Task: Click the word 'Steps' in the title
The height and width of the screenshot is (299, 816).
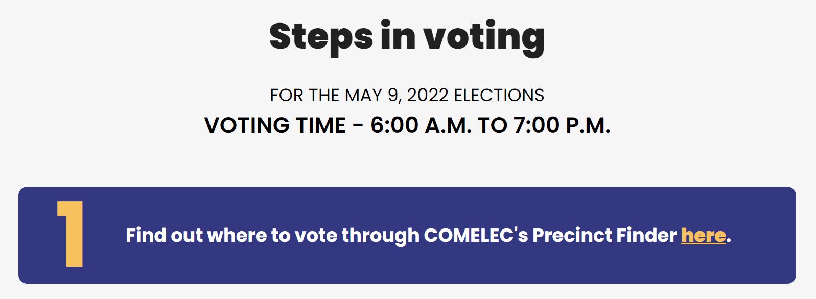Action: pyautogui.click(x=321, y=37)
